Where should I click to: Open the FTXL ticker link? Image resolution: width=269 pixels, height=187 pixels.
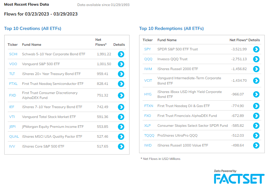coord(13,84)
